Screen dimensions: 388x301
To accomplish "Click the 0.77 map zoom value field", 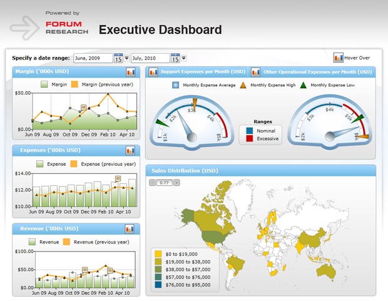I will [x=165, y=183].
